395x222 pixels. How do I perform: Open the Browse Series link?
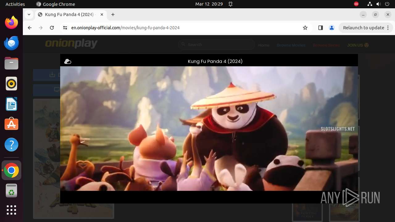coord(326,45)
